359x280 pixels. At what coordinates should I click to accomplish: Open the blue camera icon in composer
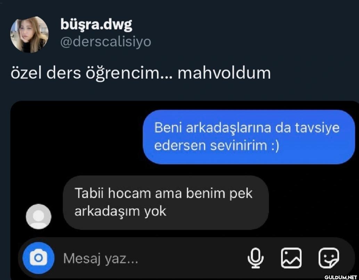(39, 258)
